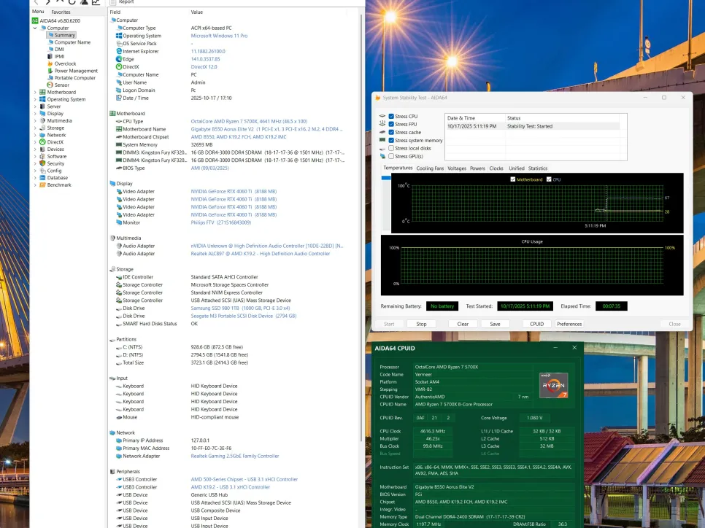Image resolution: width=705 pixels, height=528 pixels.
Task: Select the DMI entry under Computer
Action: pyautogui.click(x=59, y=49)
